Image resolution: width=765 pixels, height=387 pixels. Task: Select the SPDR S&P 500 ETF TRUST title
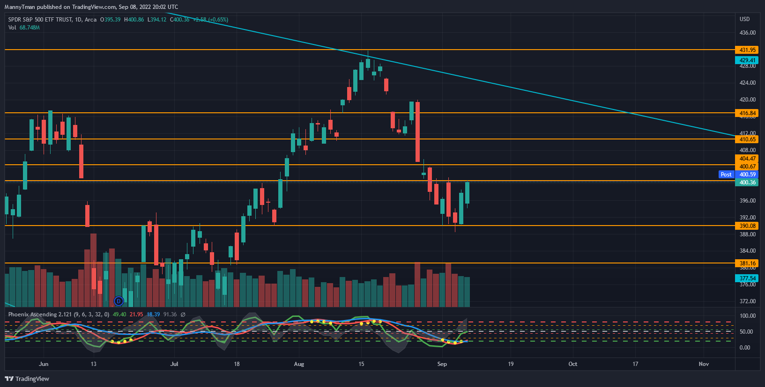tap(40, 20)
